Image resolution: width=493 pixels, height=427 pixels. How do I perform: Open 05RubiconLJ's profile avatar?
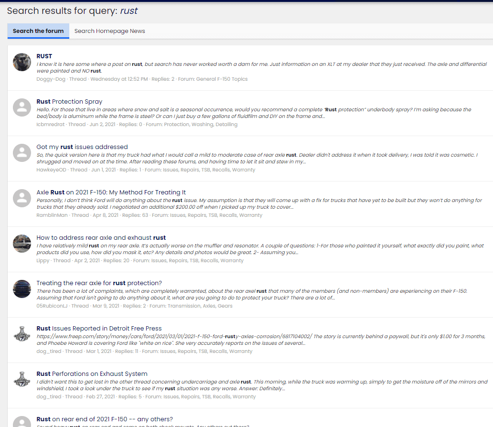point(22,289)
